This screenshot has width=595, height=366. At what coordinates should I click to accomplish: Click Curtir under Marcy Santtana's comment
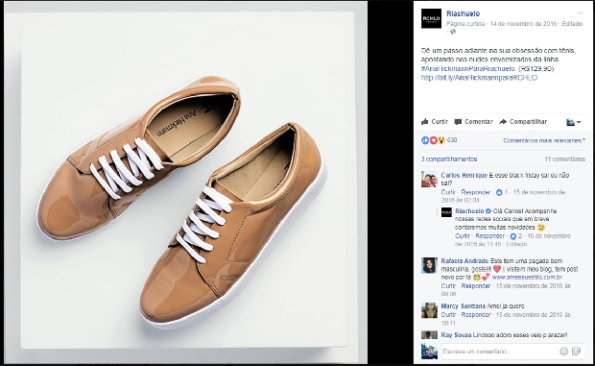(448, 315)
